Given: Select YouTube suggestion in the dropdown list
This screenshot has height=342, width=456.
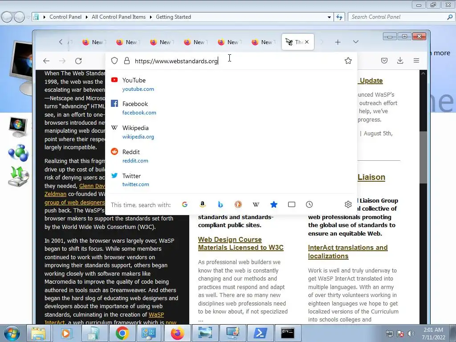Looking at the screenshot, I should click(231, 84).
